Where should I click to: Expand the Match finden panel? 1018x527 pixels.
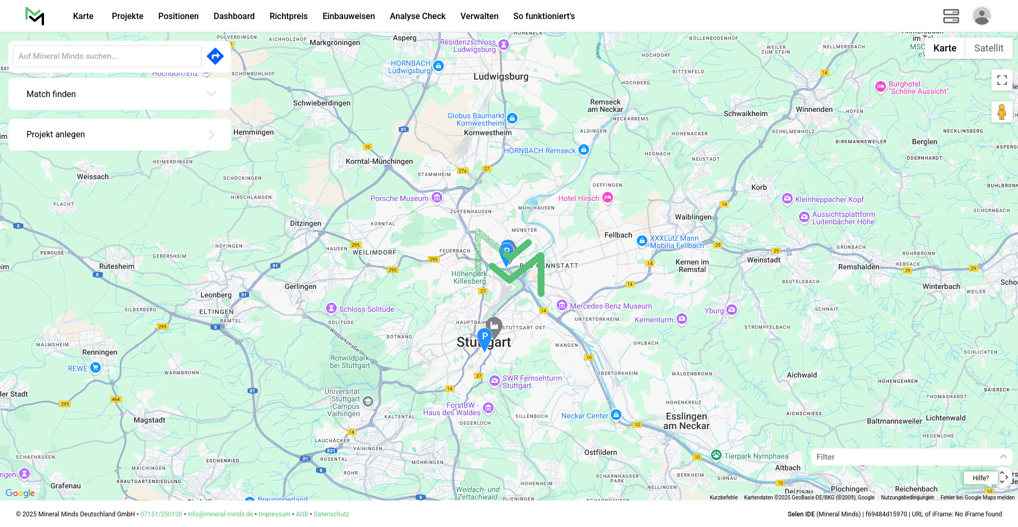(120, 94)
